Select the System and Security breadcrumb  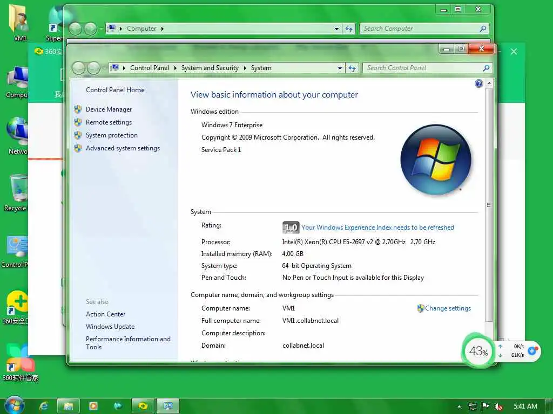coord(210,68)
